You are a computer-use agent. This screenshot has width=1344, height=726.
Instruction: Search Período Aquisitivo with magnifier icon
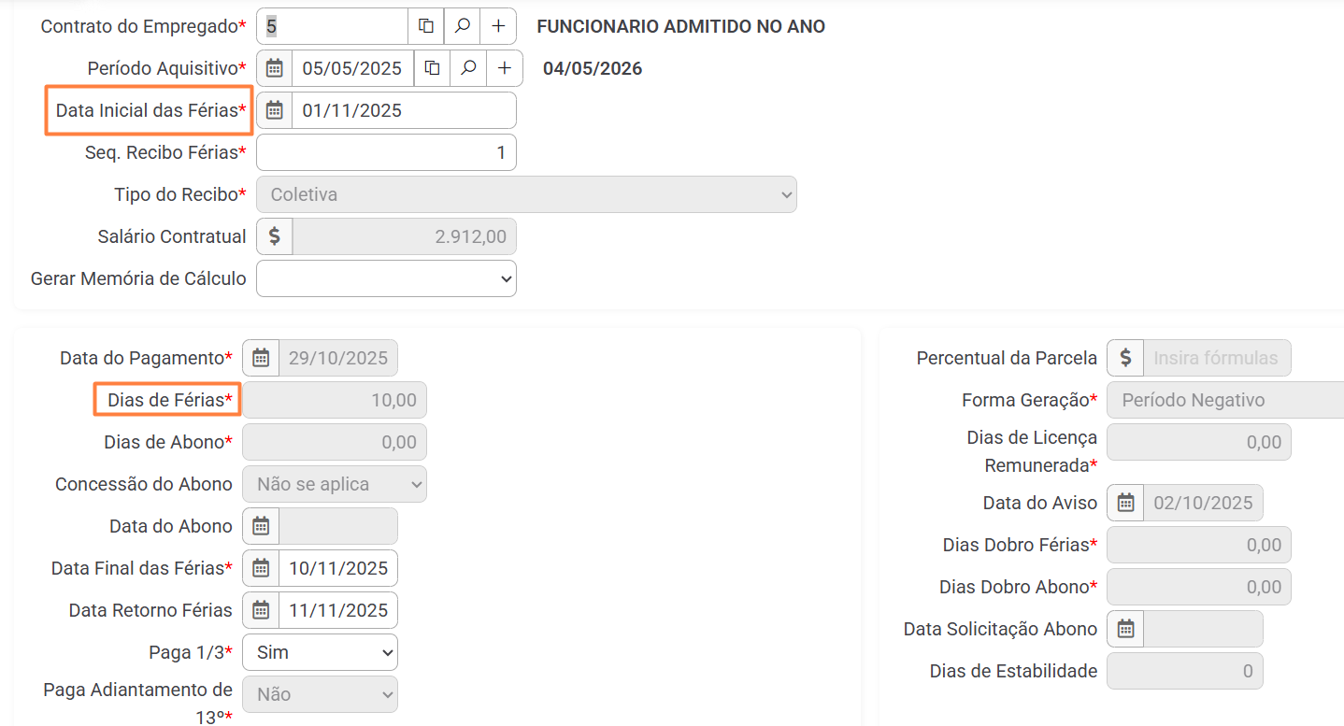tap(468, 68)
